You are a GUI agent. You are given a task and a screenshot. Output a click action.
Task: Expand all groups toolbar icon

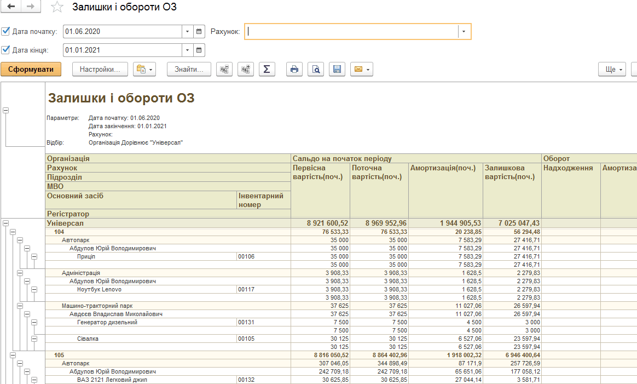pos(246,69)
